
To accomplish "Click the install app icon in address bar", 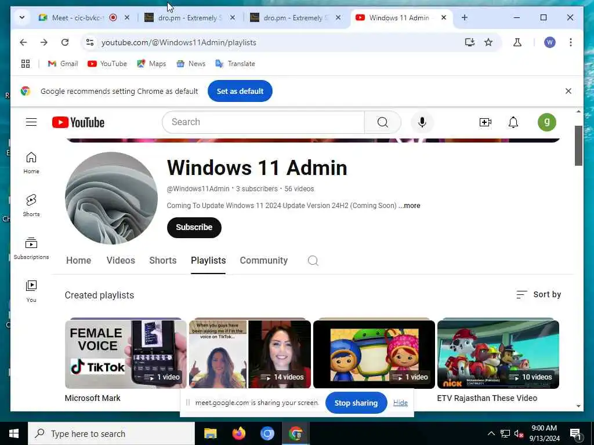I will pyautogui.click(x=470, y=42).
